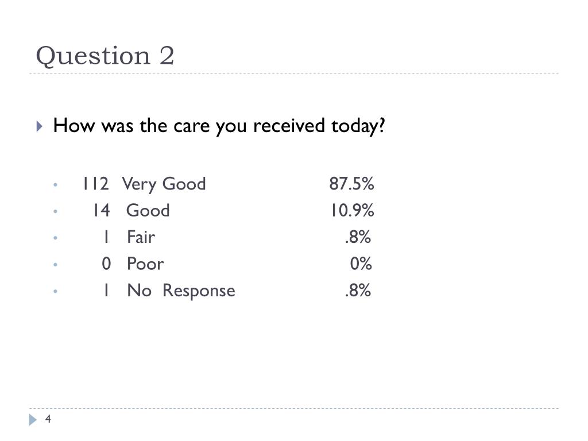Click the .8% value in the Fair row

pos(358,237)
